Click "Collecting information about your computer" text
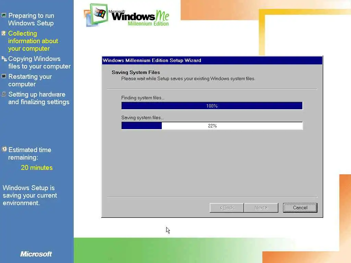351x263 pixels. 33,41
